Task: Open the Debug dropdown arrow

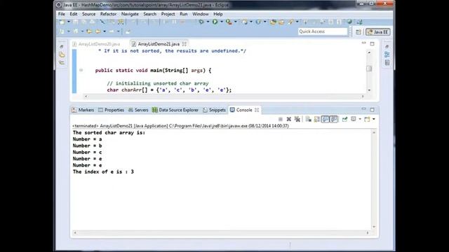Action: point(208,22)
